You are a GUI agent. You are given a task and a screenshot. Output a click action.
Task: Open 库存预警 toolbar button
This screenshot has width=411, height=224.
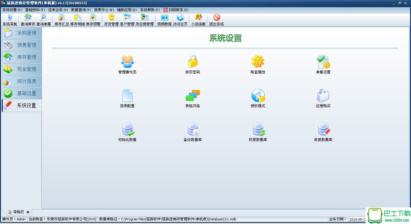93,20
